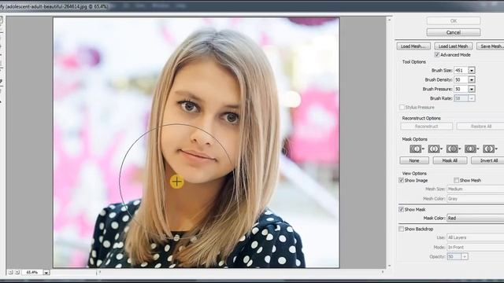
Task: Click the OK button
Action: [454, 21]
